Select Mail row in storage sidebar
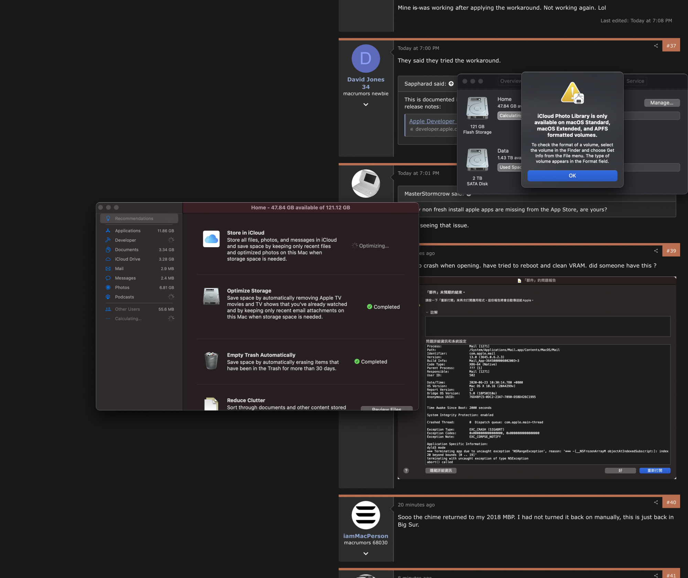The height and width of the screenshot is (578, 688). [139, 269]
